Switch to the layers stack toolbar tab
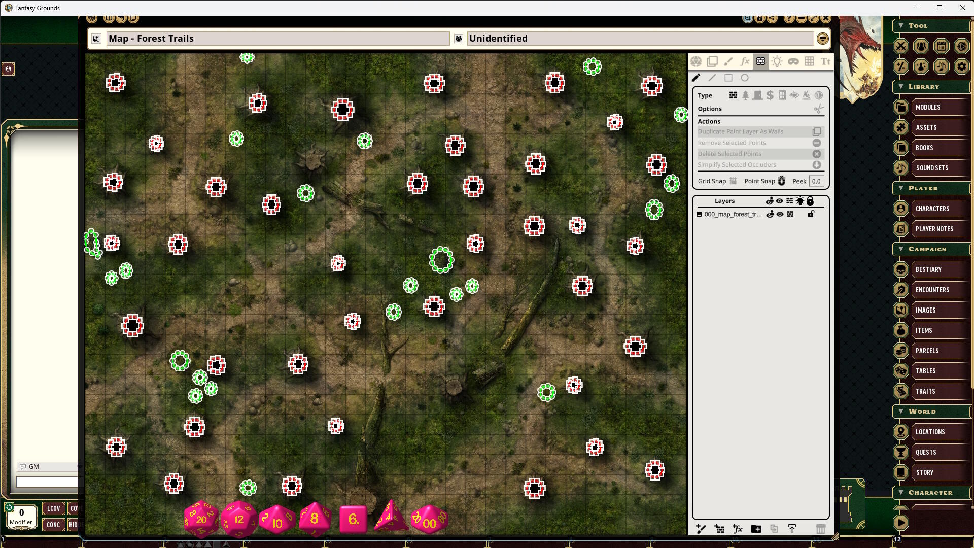 tap(712, 61)
